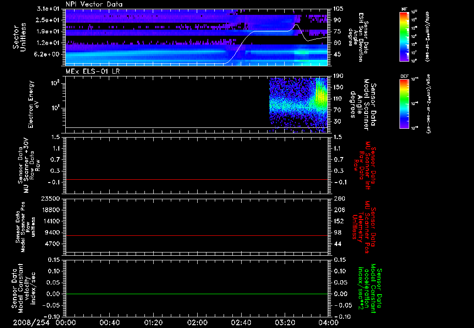Click the "260" telemetry tick label
This screenshot has height=328, width=474.
[x=338, y=198]
